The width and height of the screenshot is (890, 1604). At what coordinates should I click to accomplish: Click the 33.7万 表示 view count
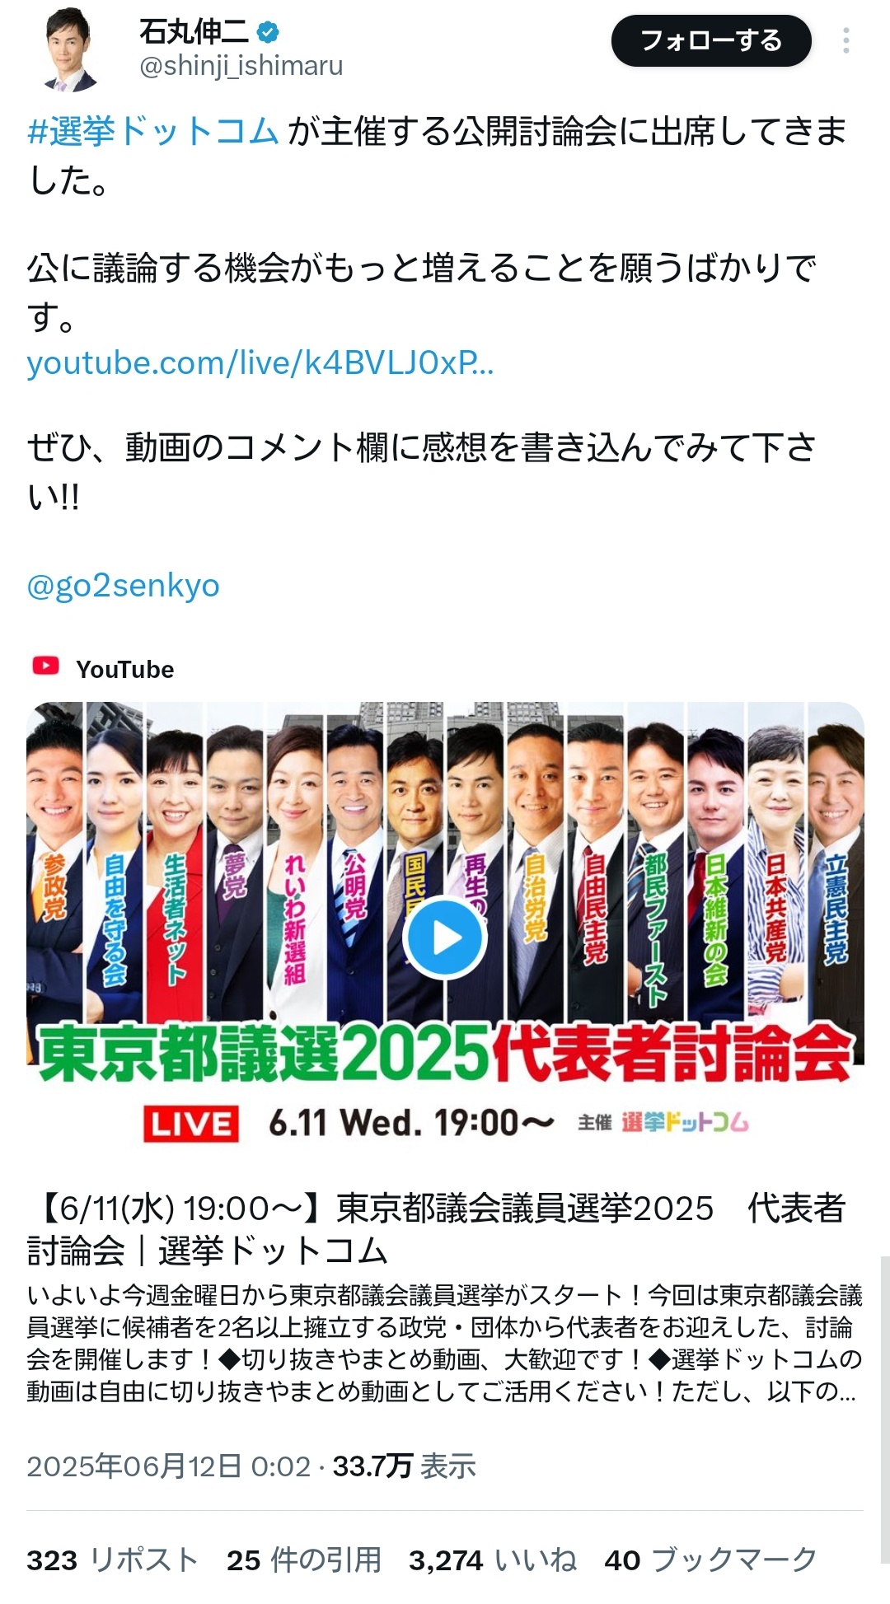point(405,1466)
